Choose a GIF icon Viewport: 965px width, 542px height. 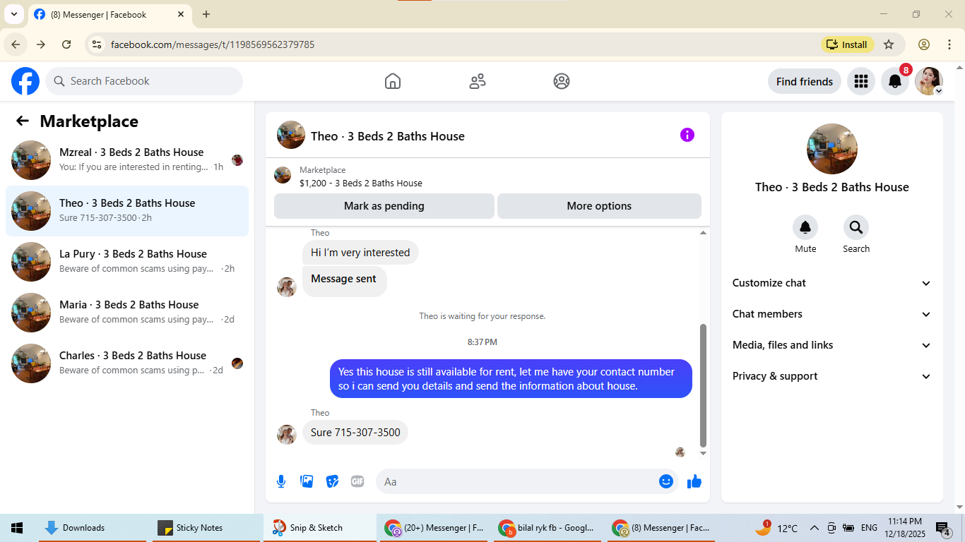coord(357,481)
